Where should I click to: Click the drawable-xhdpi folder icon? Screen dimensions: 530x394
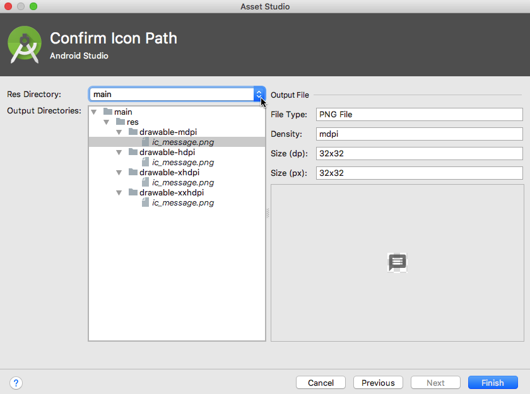[x=132, y=172]
